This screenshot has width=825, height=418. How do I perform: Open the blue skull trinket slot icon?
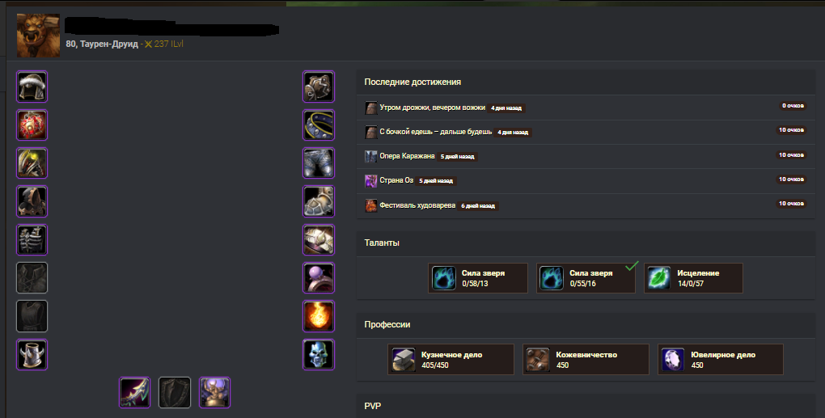point(319,354)
